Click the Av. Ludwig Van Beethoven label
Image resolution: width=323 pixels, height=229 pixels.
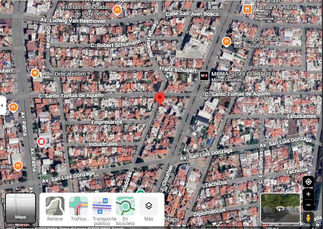(73, 20)
